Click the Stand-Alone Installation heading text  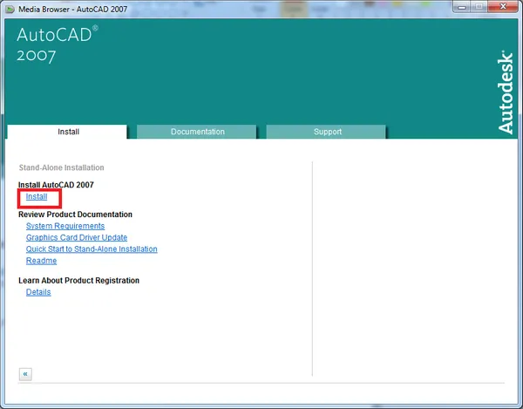(61, 167)
